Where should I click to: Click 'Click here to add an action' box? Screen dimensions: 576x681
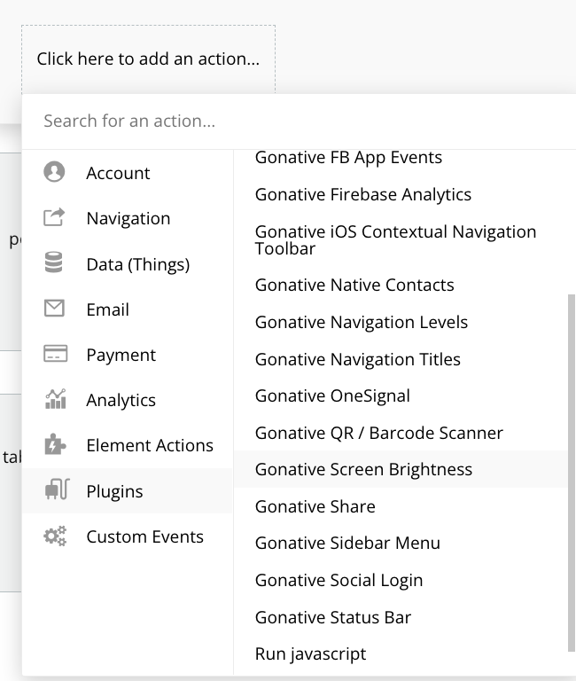coord(149,59)
